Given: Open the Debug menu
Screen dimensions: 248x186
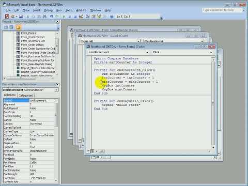Looking at the screenshot, I should click(x=49, y=10).
